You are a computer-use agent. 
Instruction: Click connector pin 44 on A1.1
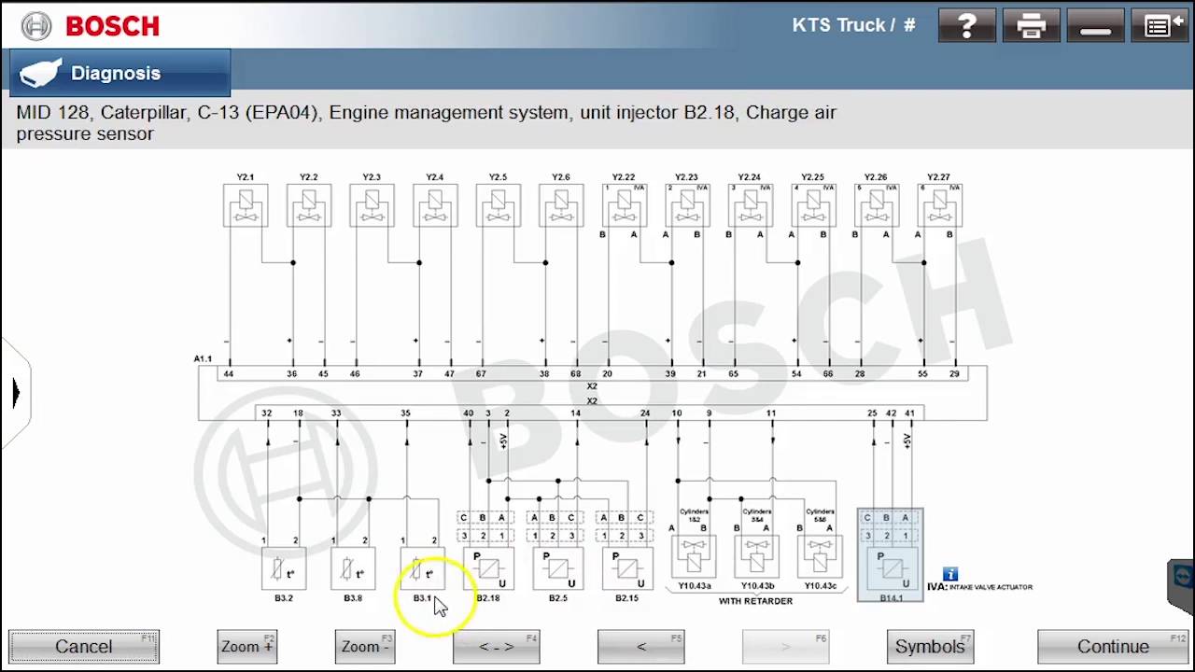pyautogui.click(x=229, y=373)
